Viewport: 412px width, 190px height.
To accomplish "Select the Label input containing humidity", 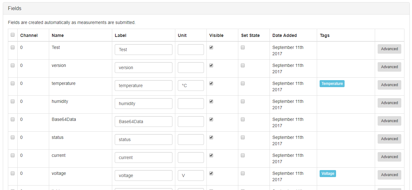I will pyautogui.click(x=143, y=103).
